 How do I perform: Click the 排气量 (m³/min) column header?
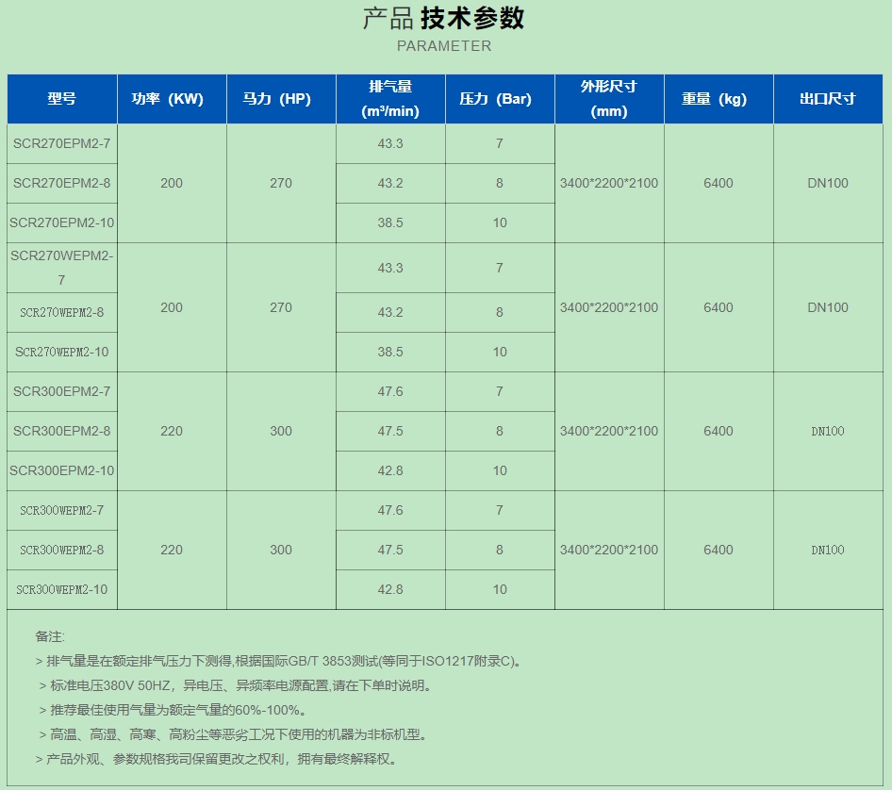(390, 98)
